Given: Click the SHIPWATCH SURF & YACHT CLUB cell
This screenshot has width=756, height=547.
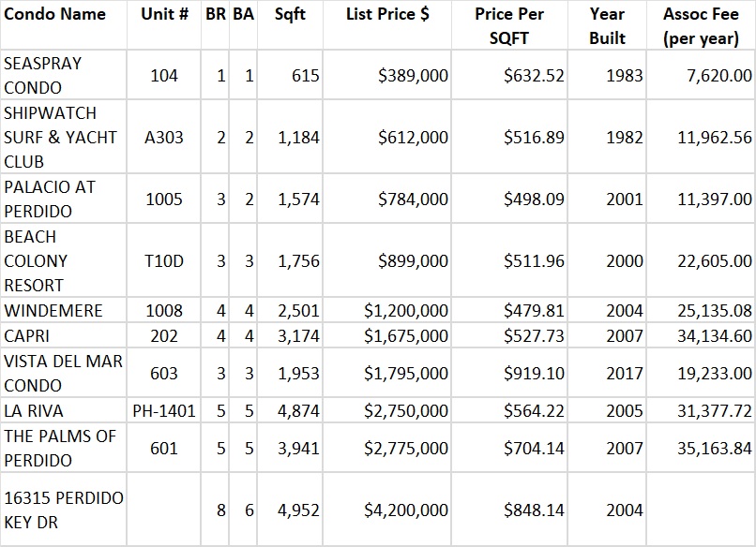Looking at the screenshot, I should [60, 137].
